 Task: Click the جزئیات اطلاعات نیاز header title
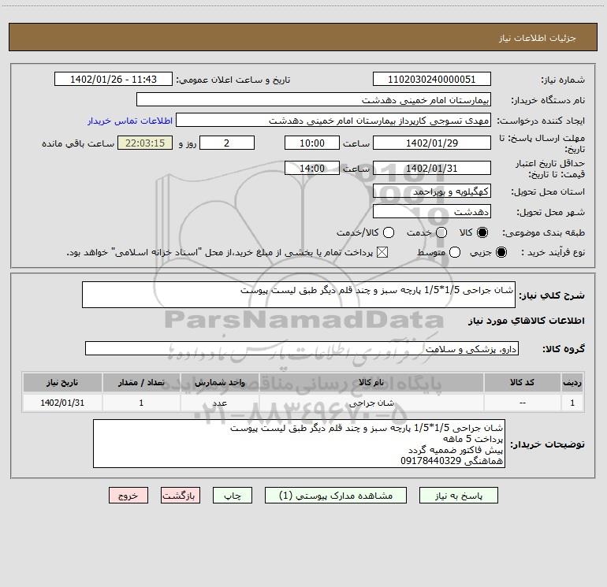tap(538, 38)
